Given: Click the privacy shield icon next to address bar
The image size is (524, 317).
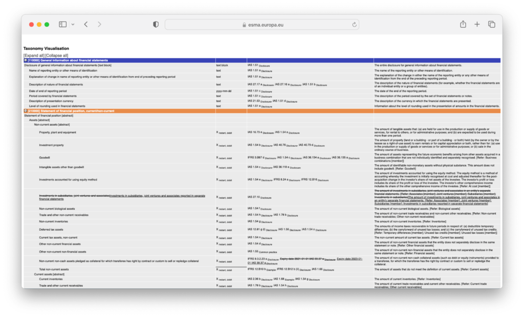Looking at the screenshot, I should [155, 24].
